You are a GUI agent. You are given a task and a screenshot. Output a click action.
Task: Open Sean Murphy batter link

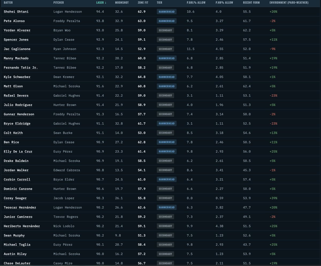[x=14, y=235]
